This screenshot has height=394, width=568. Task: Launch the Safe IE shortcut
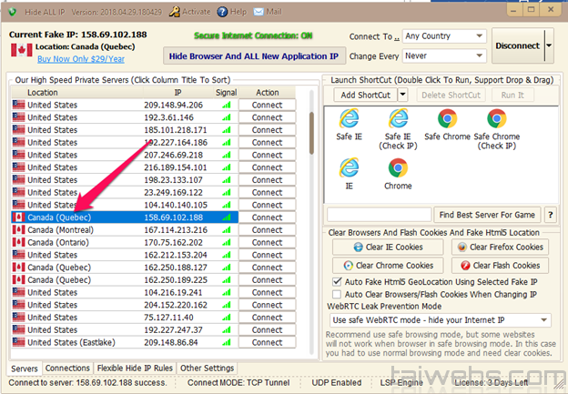point(348,119)
